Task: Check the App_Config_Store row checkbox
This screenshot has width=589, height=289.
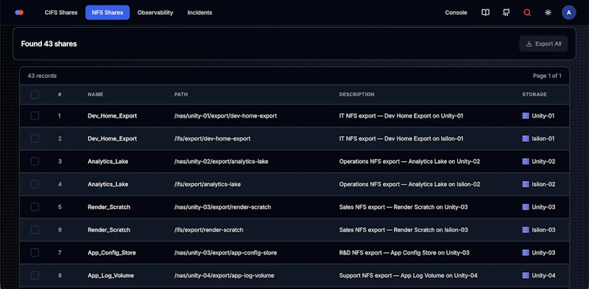Action: 35,252
